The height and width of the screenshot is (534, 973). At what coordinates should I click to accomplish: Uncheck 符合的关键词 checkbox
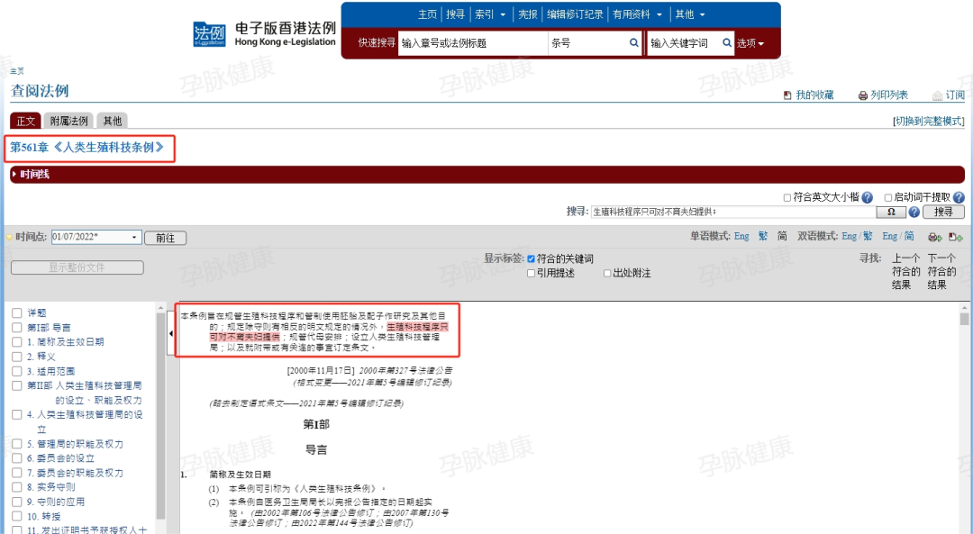531,259
